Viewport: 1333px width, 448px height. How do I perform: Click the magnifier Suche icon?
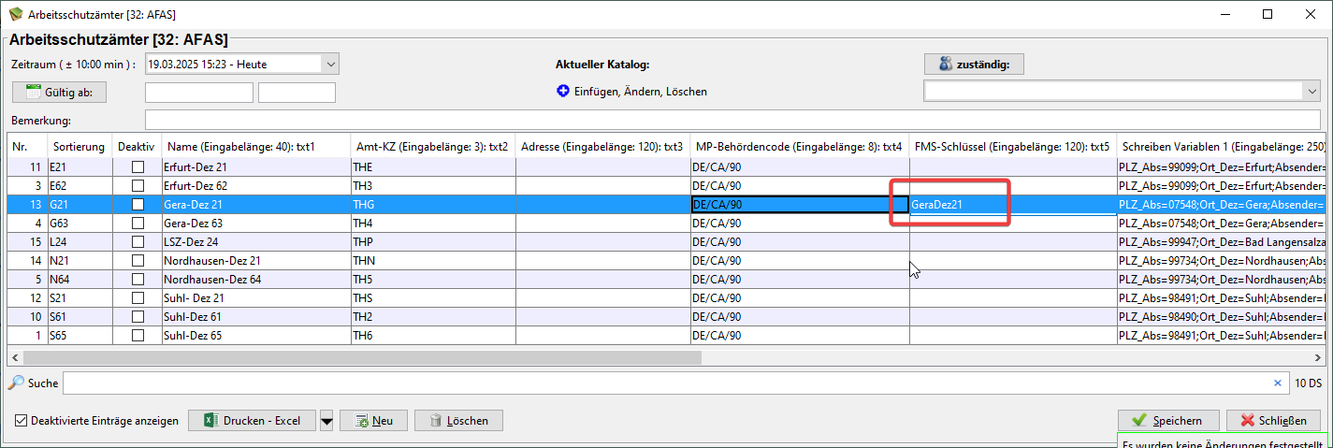point(15,383)
